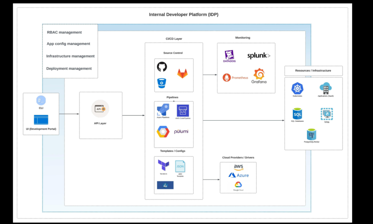Click the 'Kubernetes' caption text
Screen dimensions: 373x224
tap(297, 96)
